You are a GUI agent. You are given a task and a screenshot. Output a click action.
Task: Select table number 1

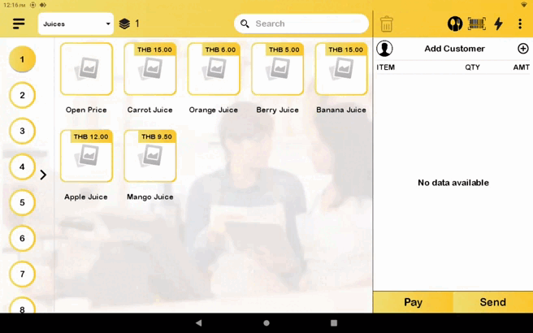coord(22,59)
